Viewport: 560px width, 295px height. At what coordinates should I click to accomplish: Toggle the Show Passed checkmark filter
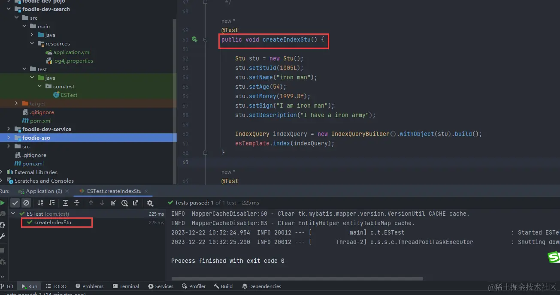coord(15,203)
